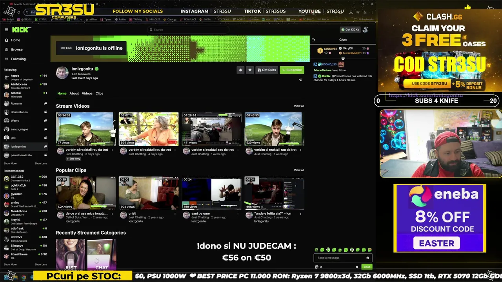Open the user profile avatar menu
Viewport: 502px width, 282px height.
(366, 30)
